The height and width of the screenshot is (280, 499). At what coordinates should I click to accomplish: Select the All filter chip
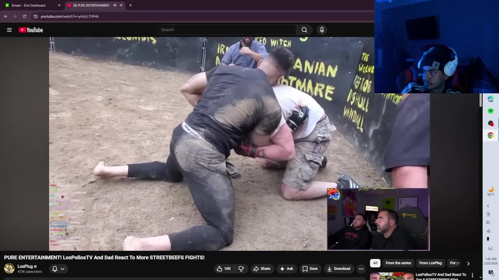pyautogui.click(x=375, y=263)
